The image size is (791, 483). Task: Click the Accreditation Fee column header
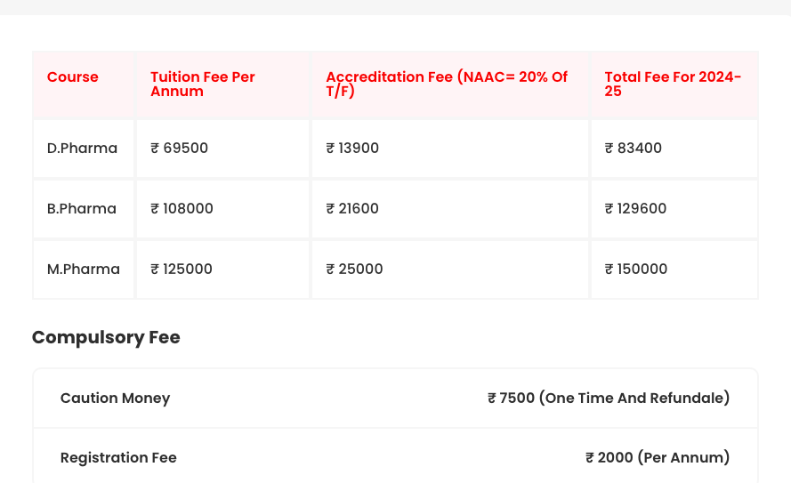pyautogui.click(x=447, y=85)
